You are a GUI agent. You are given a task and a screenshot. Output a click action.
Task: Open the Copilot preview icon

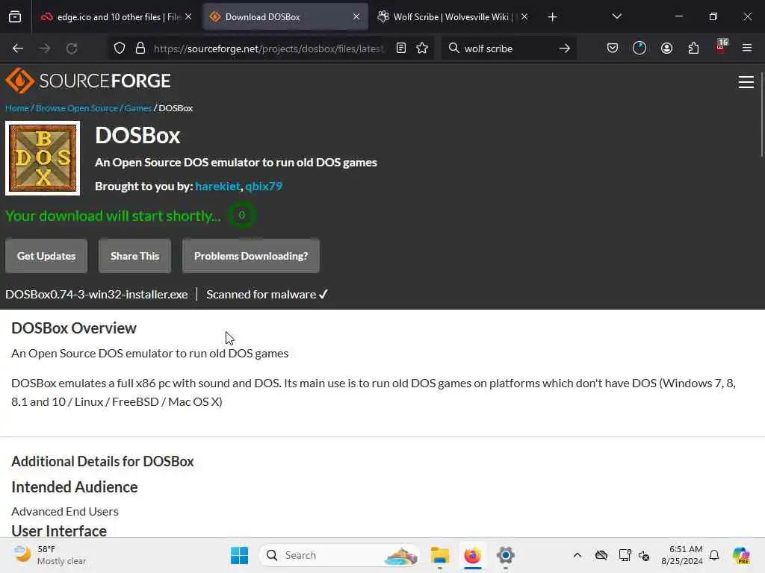coord(741,555)
